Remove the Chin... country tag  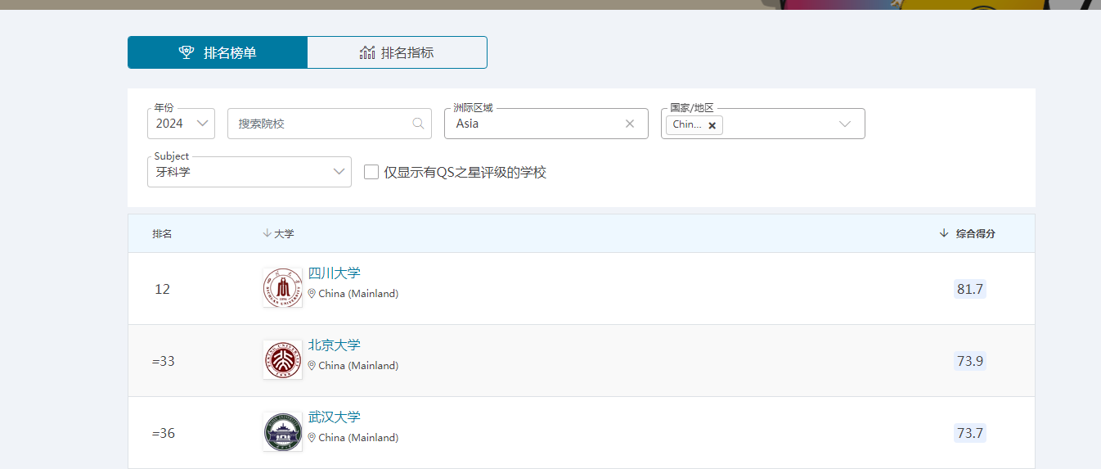tap(712, 125)
